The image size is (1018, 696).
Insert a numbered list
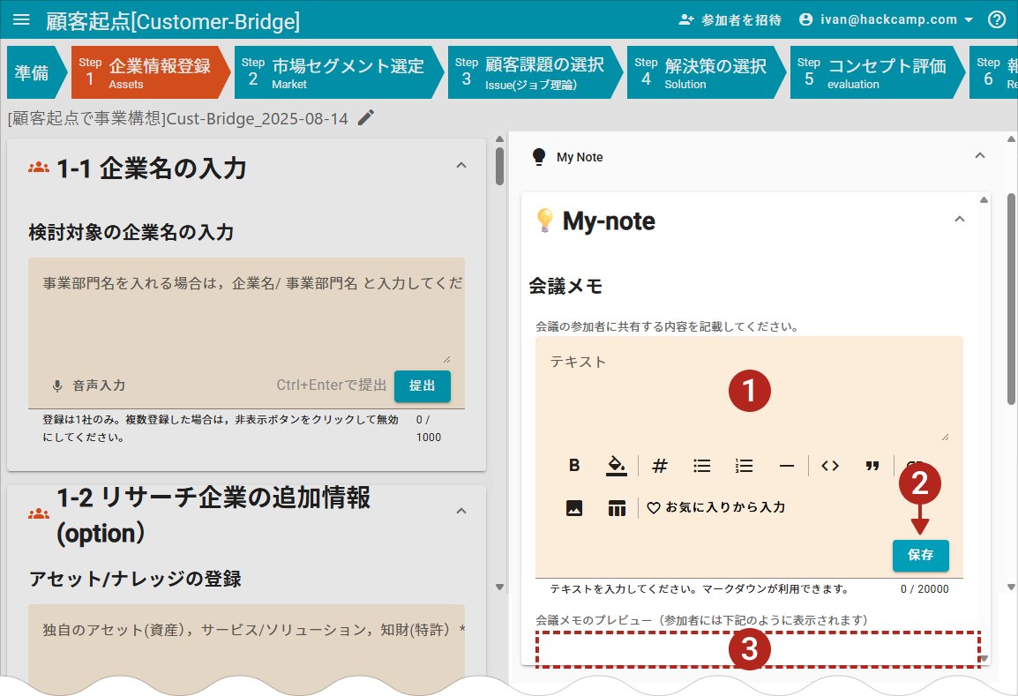tap(745, 466)
